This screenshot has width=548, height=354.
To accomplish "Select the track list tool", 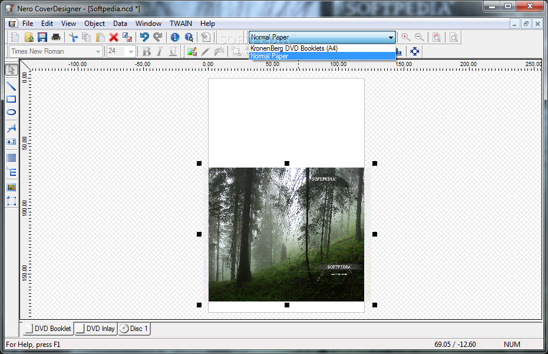I will pyautogui.click(x=12, y=158).
